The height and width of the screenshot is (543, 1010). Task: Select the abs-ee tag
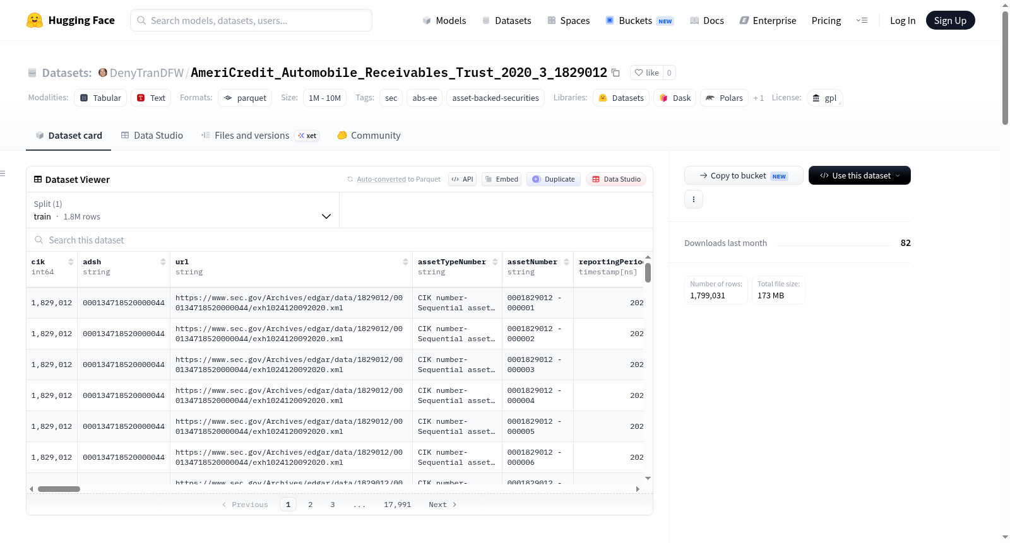pyautogui.click(x=424, y=98)
